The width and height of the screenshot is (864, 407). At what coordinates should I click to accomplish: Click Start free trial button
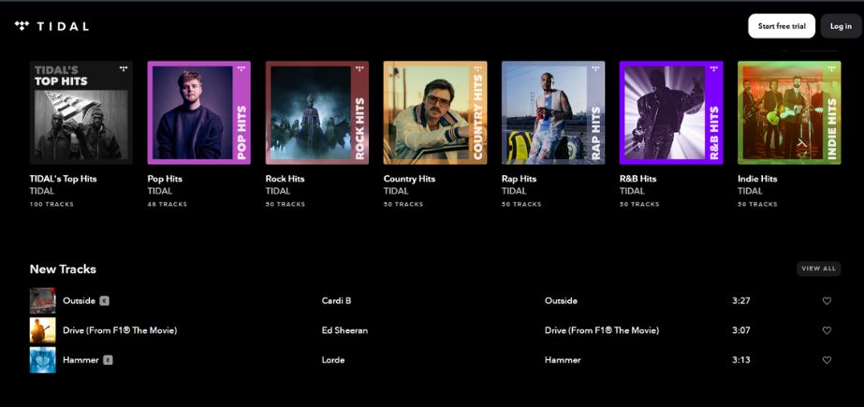coord(782,26)
